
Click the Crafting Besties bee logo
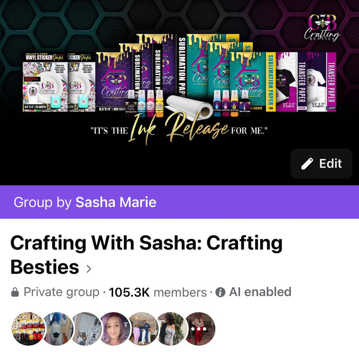(x=322, y=27)
